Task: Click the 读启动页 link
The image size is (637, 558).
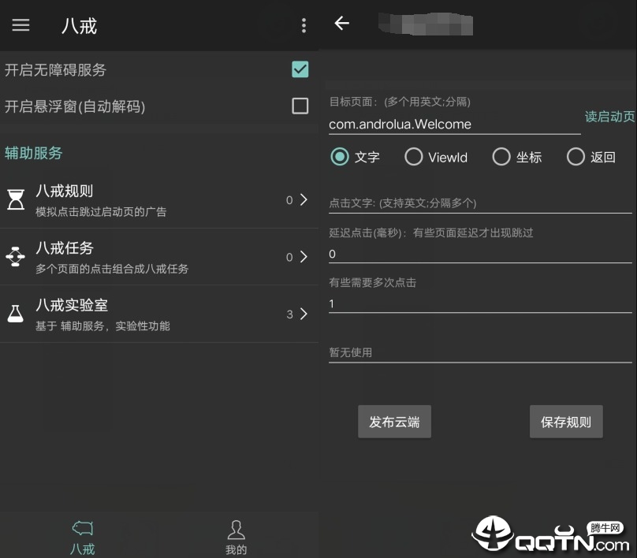Action: coord(609,117)
